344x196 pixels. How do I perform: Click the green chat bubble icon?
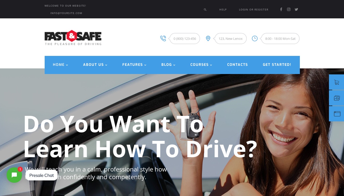coord(14,175)
